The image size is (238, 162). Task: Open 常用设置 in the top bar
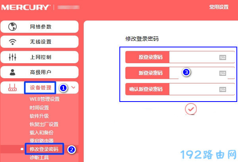click(x=219, y=7)
